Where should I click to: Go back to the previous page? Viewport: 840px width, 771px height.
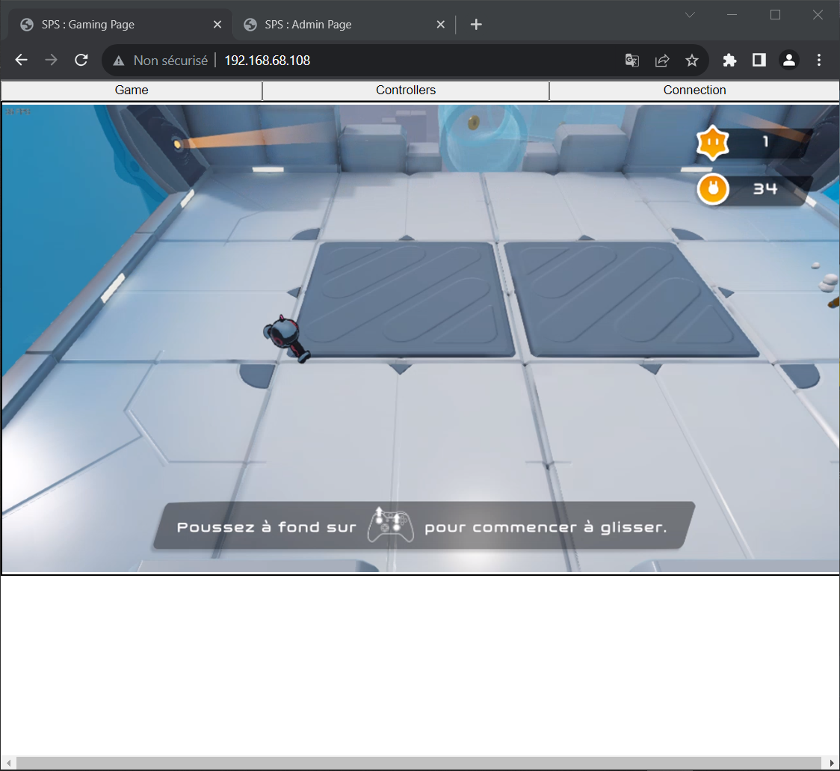coord(22,60)
